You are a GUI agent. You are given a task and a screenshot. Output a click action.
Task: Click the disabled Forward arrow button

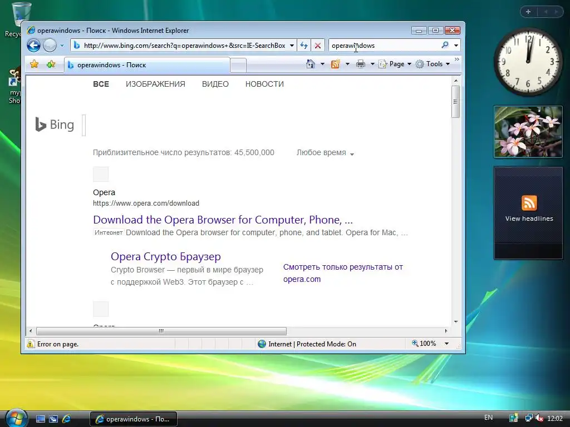(x=50, y=46)
